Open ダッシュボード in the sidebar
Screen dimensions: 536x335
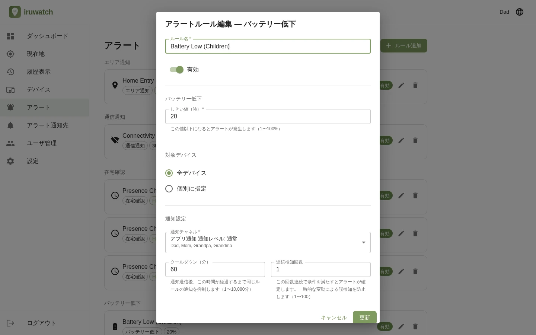tap(45, 36)
